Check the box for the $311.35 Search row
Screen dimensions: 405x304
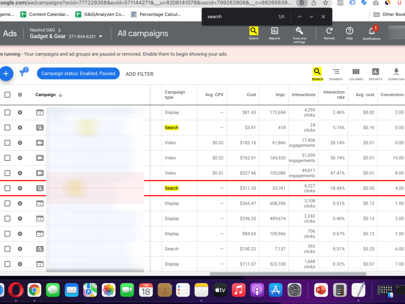coord(7,188)
